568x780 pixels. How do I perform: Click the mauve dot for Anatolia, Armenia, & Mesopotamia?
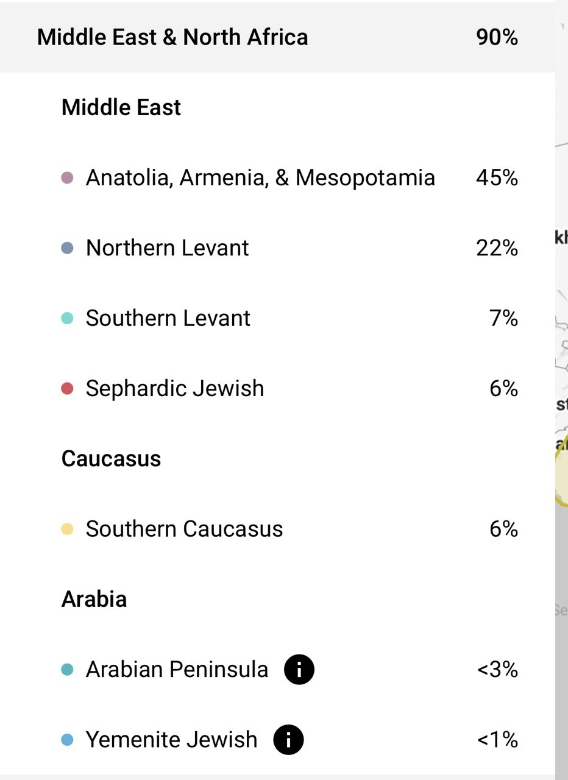tap(68, 178)
